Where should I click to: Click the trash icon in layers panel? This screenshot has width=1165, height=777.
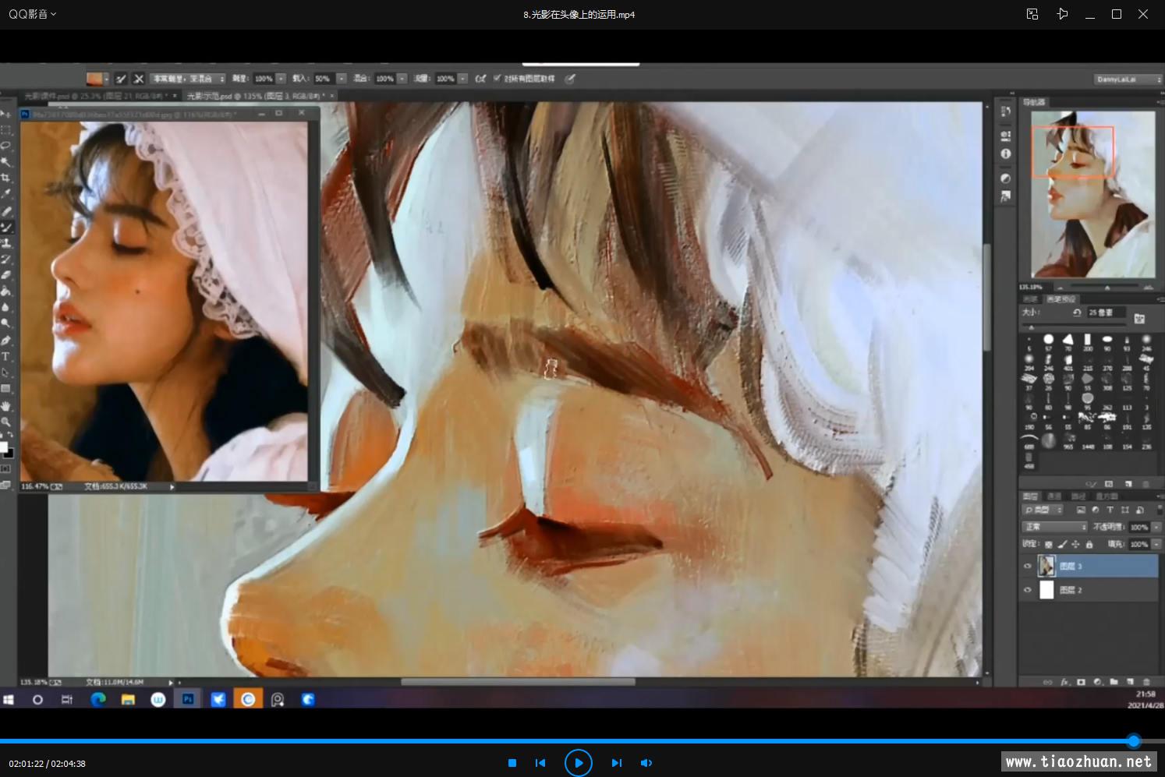click(1146, 682)
